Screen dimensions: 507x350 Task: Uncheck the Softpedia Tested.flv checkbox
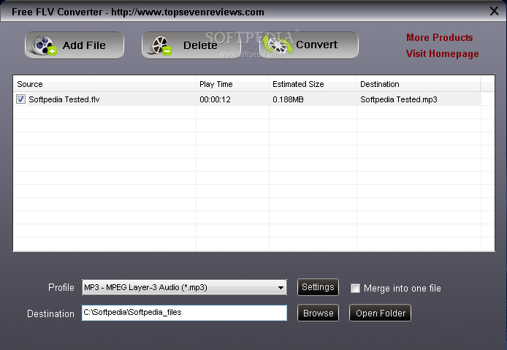pos(20,99)
